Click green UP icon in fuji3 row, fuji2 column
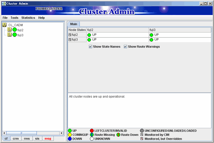Image resolution: width=214 pixels, height=143 pixels. click(89, 40)
